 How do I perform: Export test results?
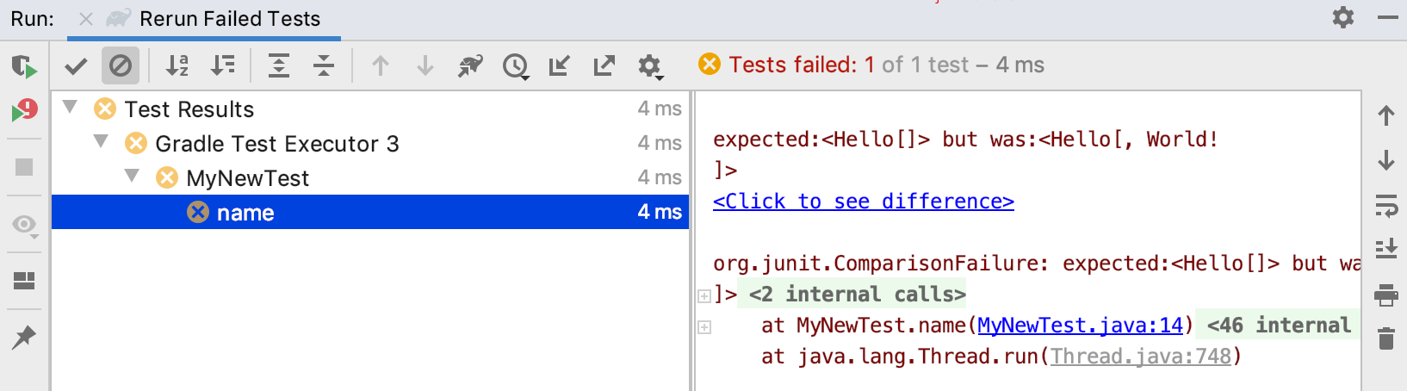604,65
